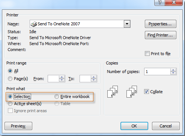Click the Number of copies field
This screenshot has width=185, height=136.
(x=157, y=72)
